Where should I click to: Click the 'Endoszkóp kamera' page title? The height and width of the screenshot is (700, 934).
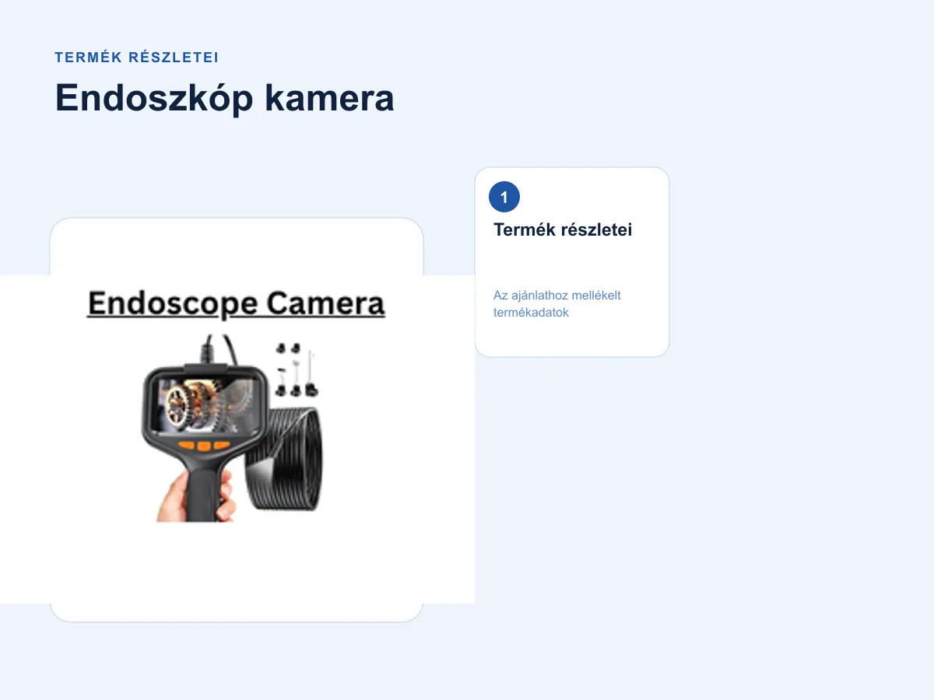[225, 99]
